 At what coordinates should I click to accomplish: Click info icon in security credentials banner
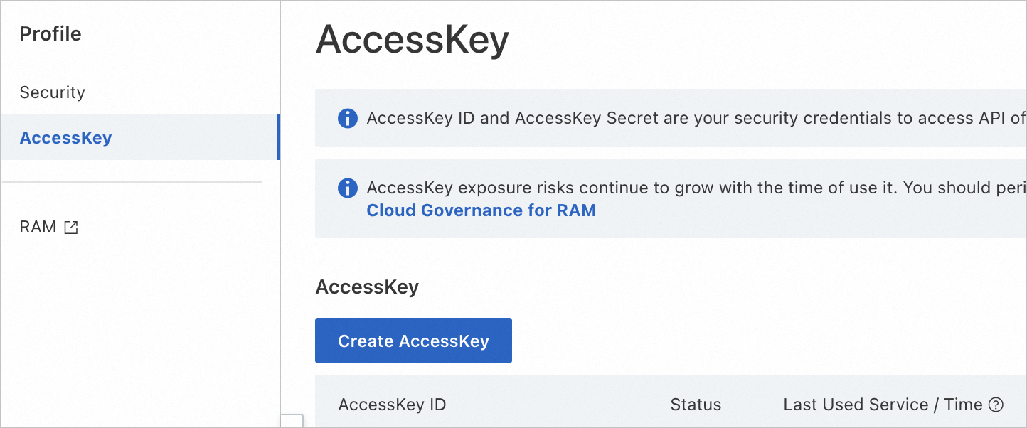347,118
